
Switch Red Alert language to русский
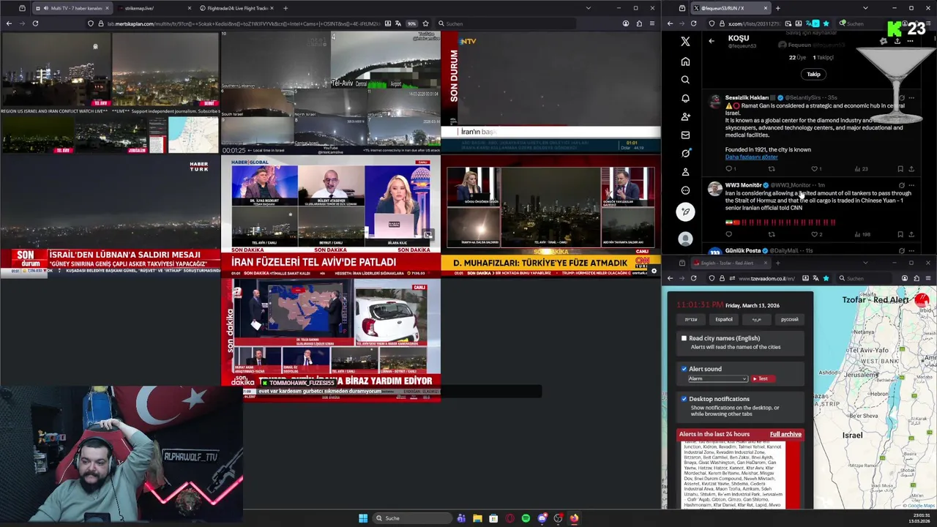point(789,319)
